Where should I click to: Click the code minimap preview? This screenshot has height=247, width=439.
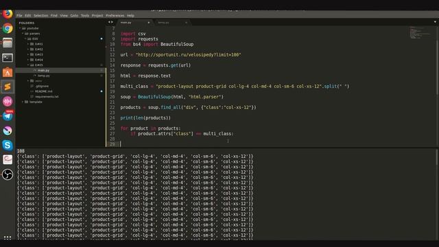pyautogui.click(x=420, y=32)
